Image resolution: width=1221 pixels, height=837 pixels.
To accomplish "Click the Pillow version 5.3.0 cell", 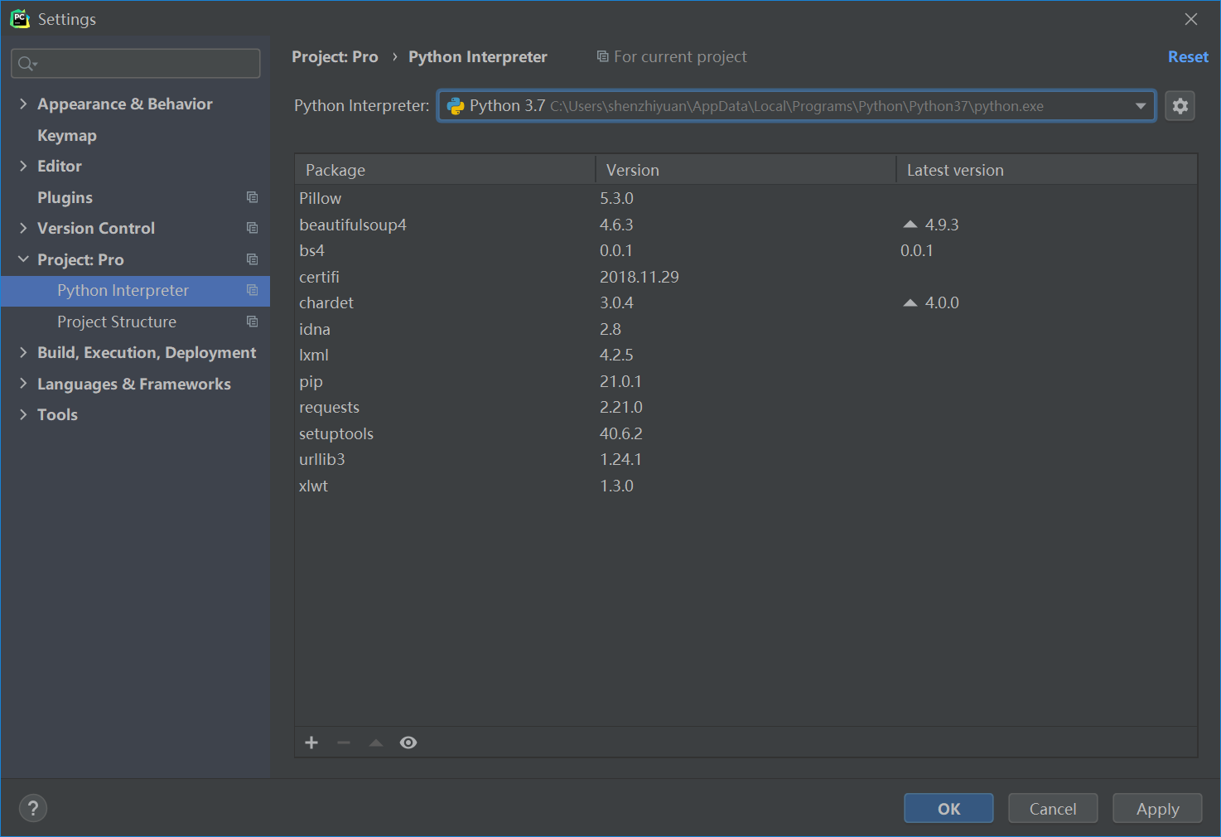I will point(616,198).
